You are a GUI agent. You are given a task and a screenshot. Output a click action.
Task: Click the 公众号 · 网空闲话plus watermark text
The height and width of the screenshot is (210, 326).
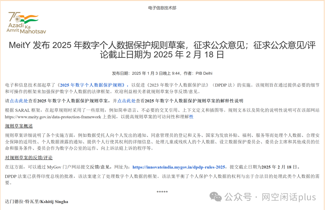pyautogui.click(x=270, y=197)
